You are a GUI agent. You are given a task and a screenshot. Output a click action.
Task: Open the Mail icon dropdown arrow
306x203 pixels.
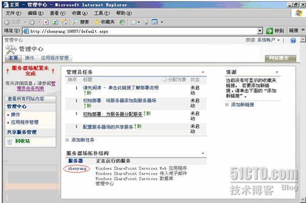click(x=138, y=22)
